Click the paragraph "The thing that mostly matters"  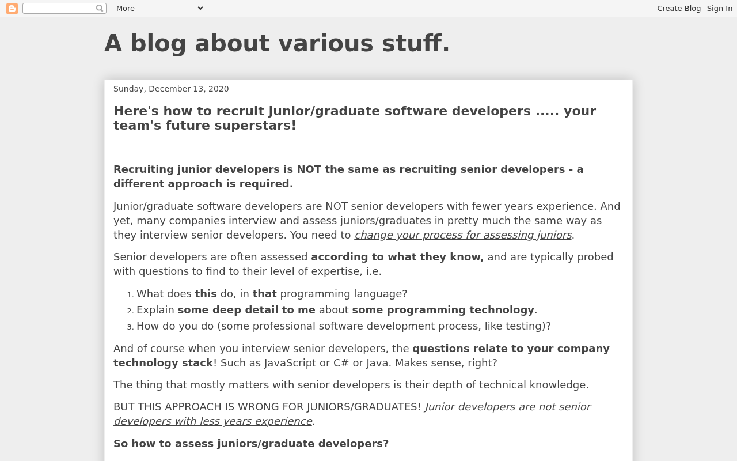click(351, 385)
